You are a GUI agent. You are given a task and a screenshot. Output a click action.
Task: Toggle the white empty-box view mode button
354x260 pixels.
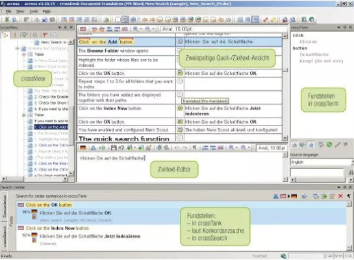tap(118, 19)
